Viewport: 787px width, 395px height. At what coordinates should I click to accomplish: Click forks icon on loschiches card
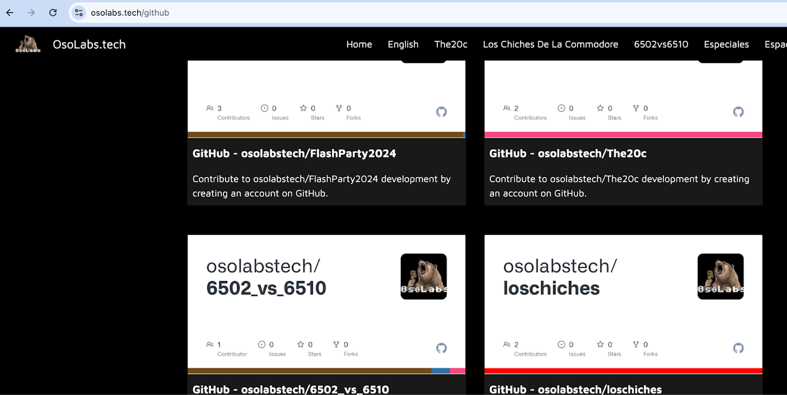click(x=636, y=344)
